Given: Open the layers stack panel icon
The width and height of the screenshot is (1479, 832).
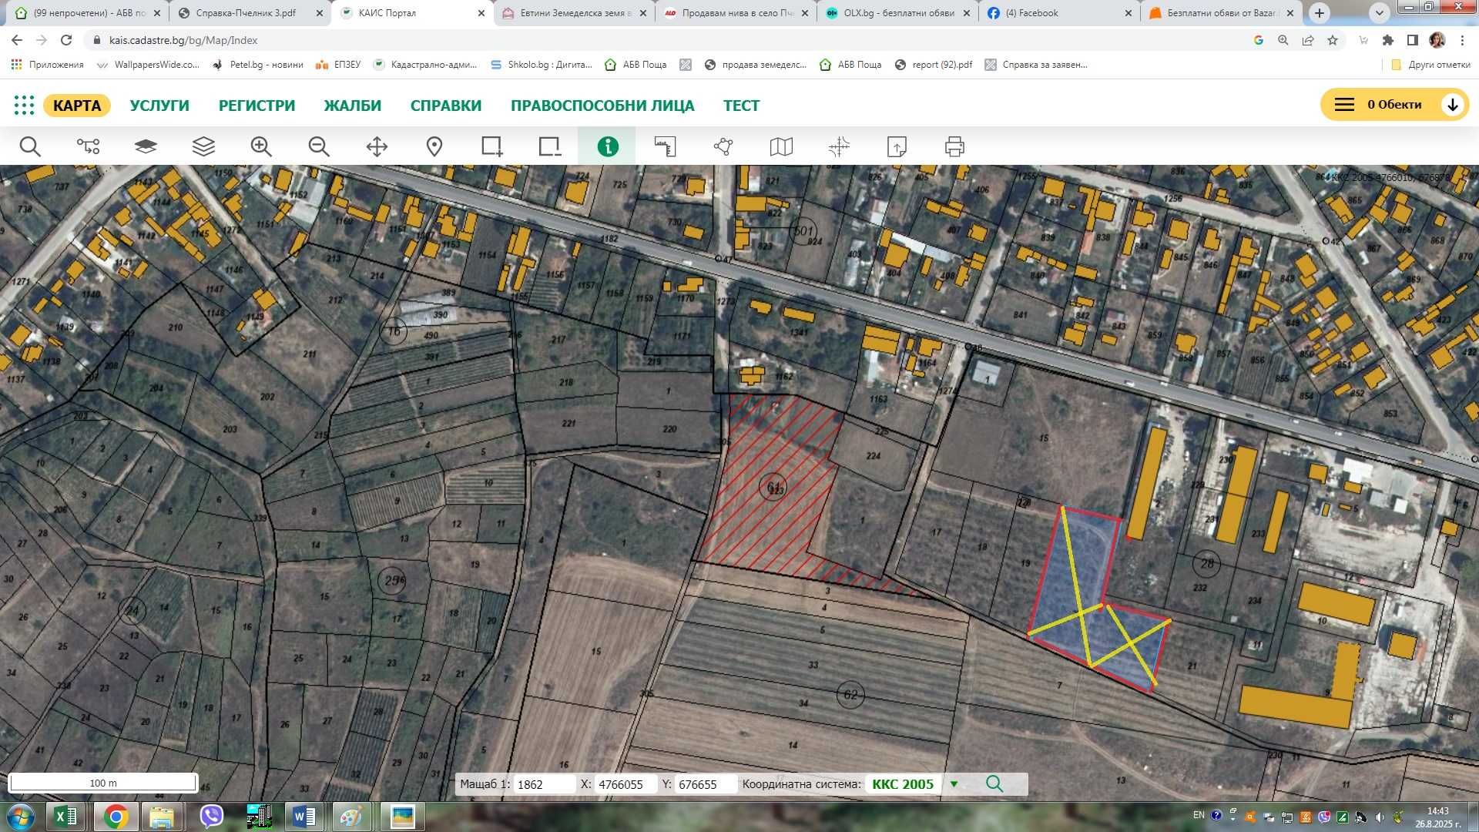Looking at the screenshot, I should point(203,146).
